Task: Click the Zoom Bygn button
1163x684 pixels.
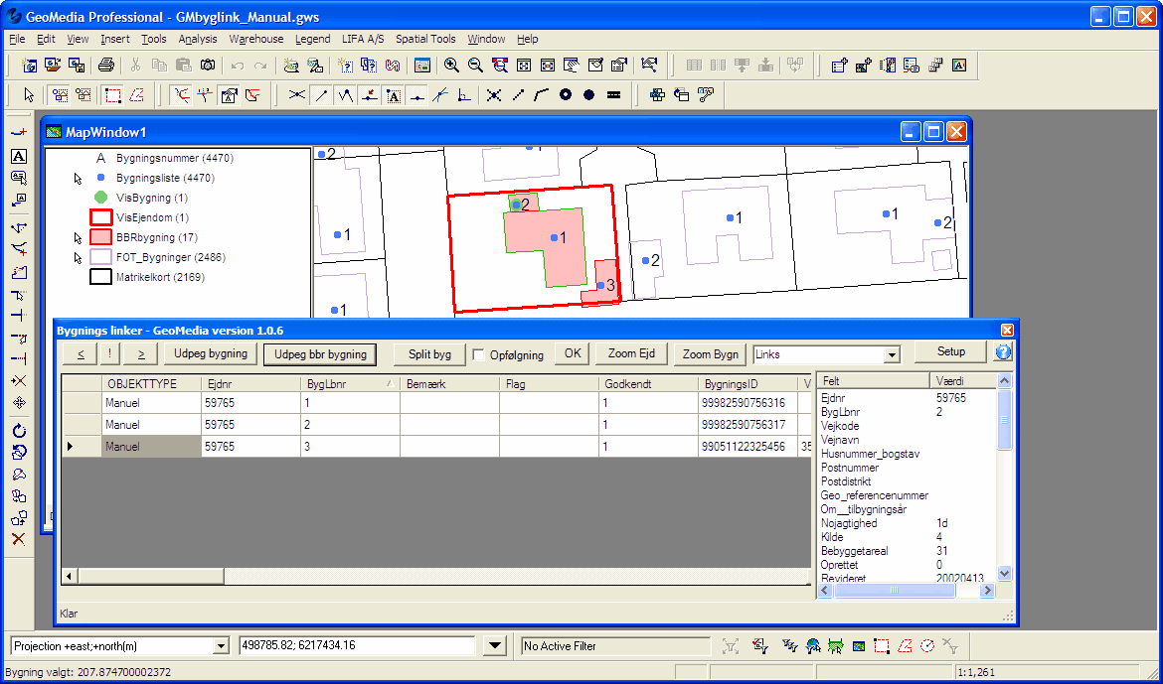Action: coord(710,354)
